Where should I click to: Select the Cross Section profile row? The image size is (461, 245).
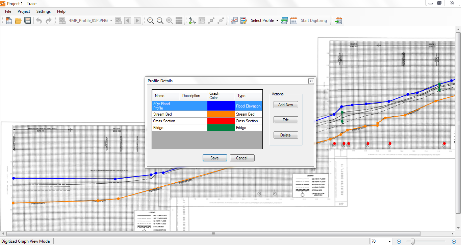click(x=164, y=121)
